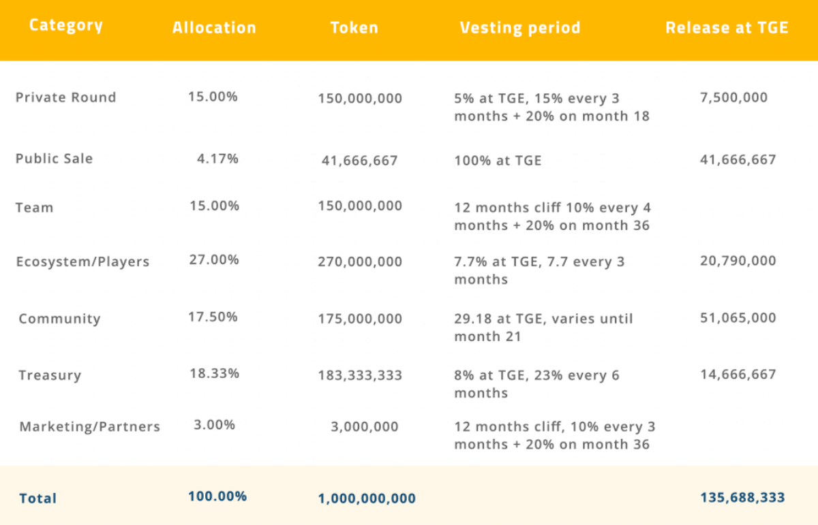Click the 135,688,333 total release value
The height and width of the screenshot is (525, 818).
coord(742,498)
